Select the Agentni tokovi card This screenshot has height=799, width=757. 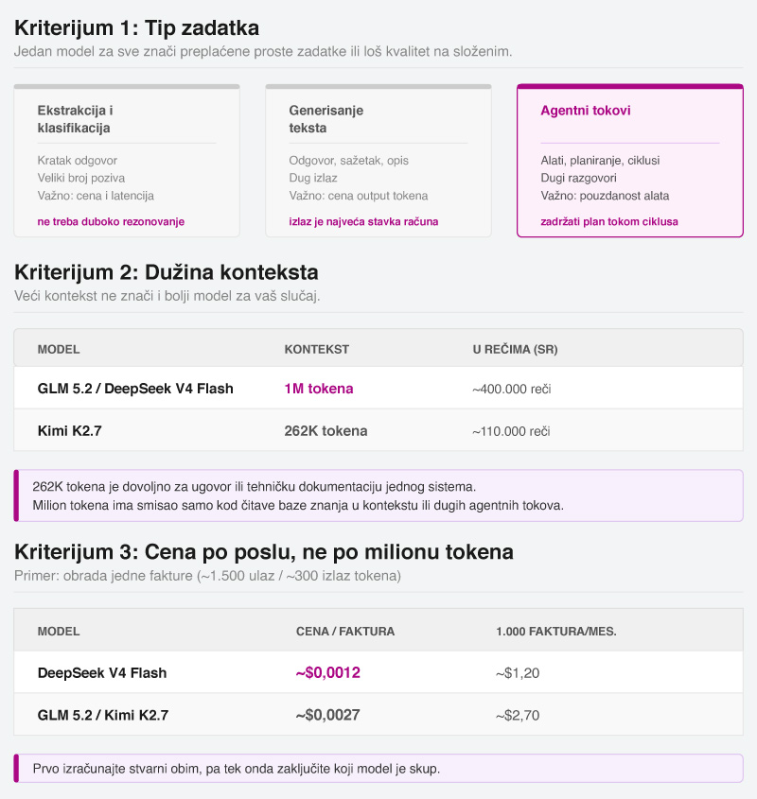point(630,161)
